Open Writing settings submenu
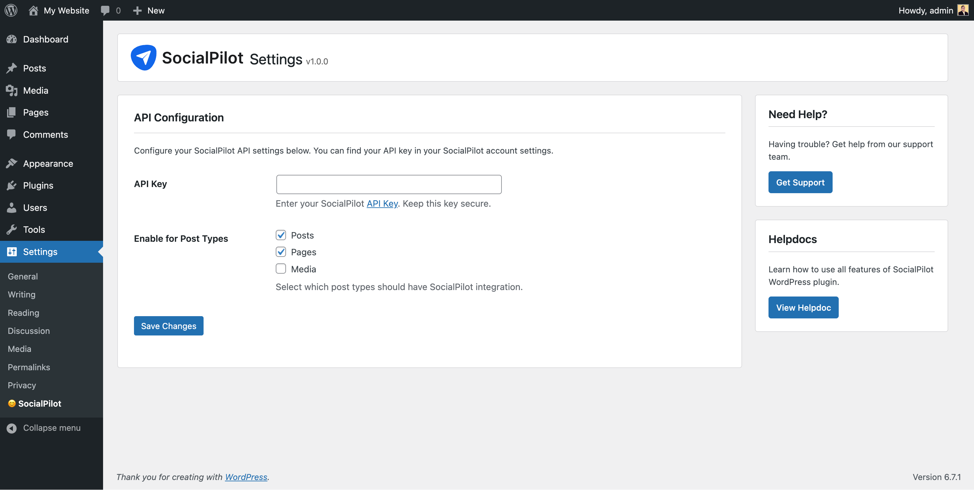 coord(22,294)
